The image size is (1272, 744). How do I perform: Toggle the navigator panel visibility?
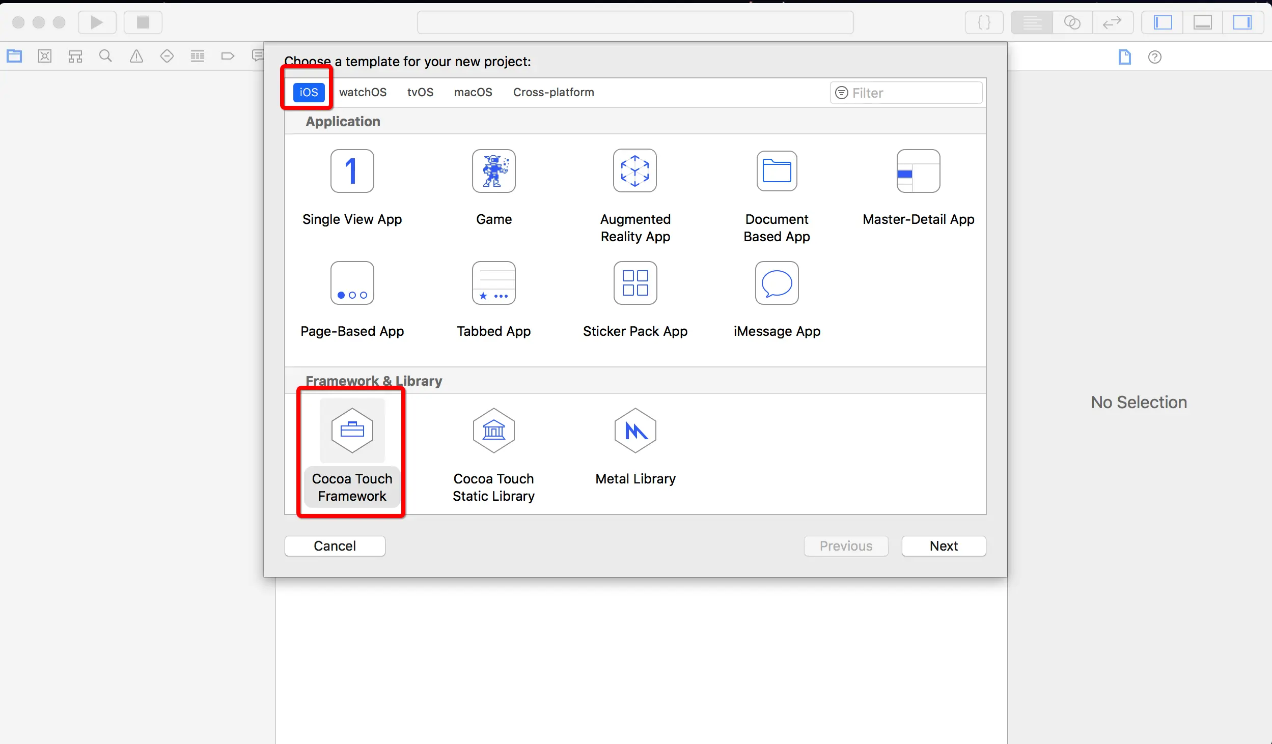tap(1163, 22)
